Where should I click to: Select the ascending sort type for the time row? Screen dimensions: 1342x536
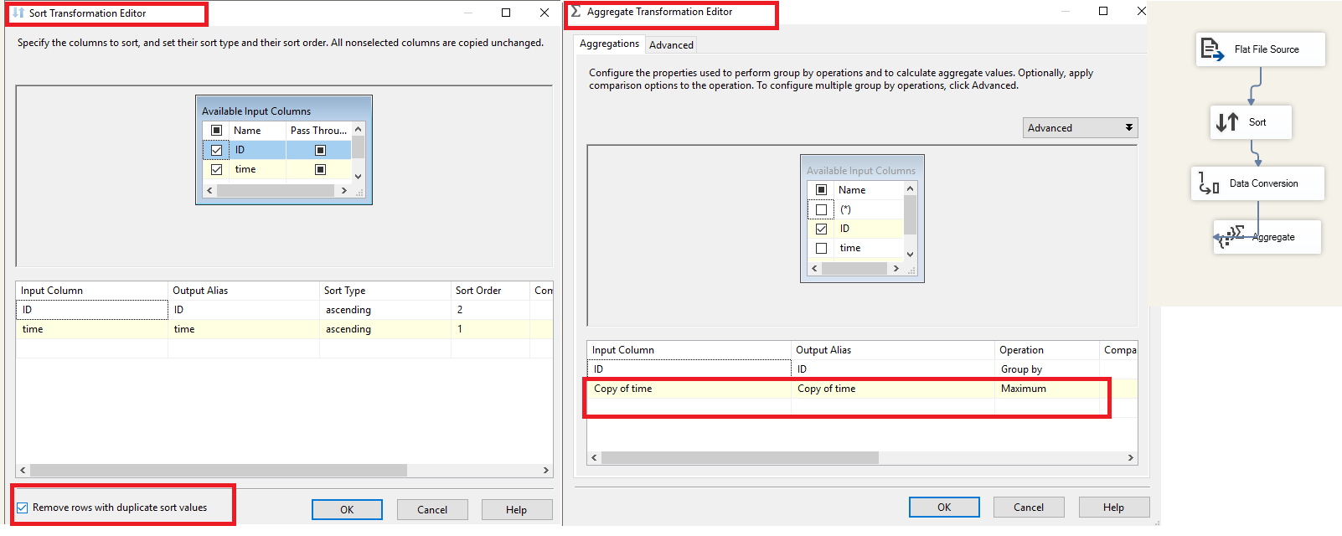[385, 329]
